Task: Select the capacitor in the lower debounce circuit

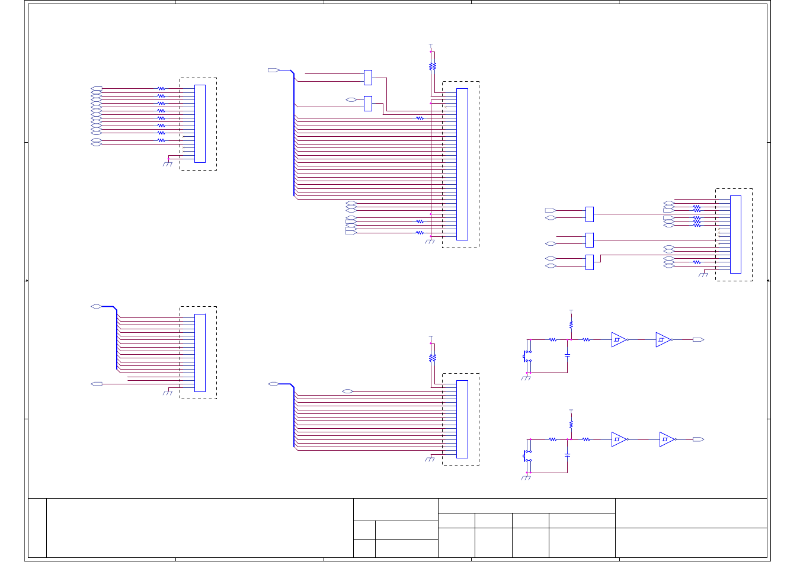Action: point(568,455)
